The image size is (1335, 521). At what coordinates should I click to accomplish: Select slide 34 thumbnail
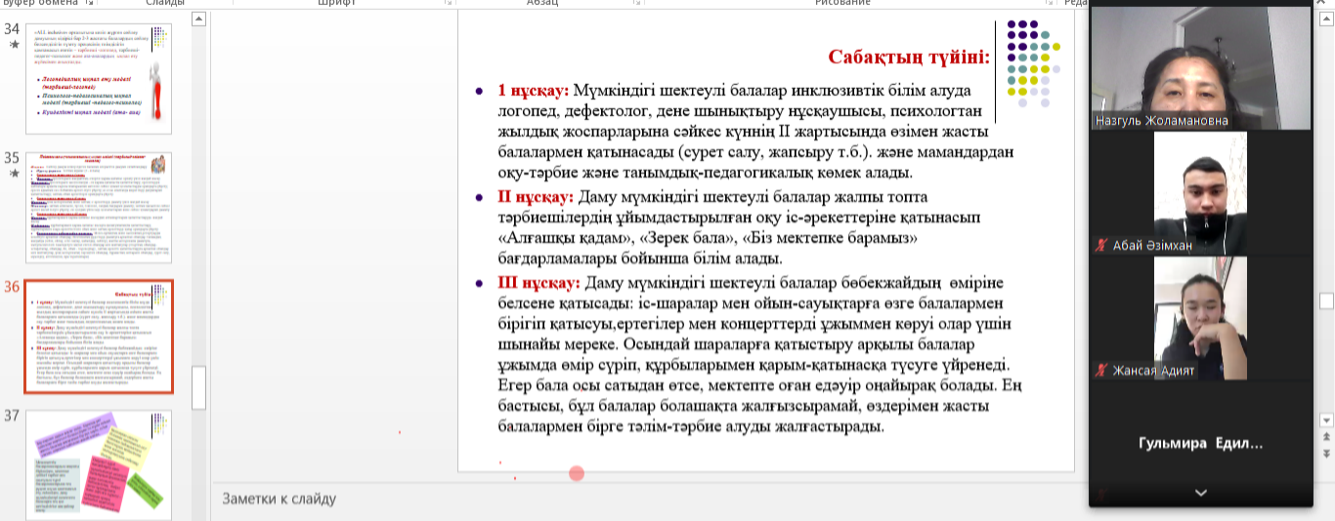[99, 79]
